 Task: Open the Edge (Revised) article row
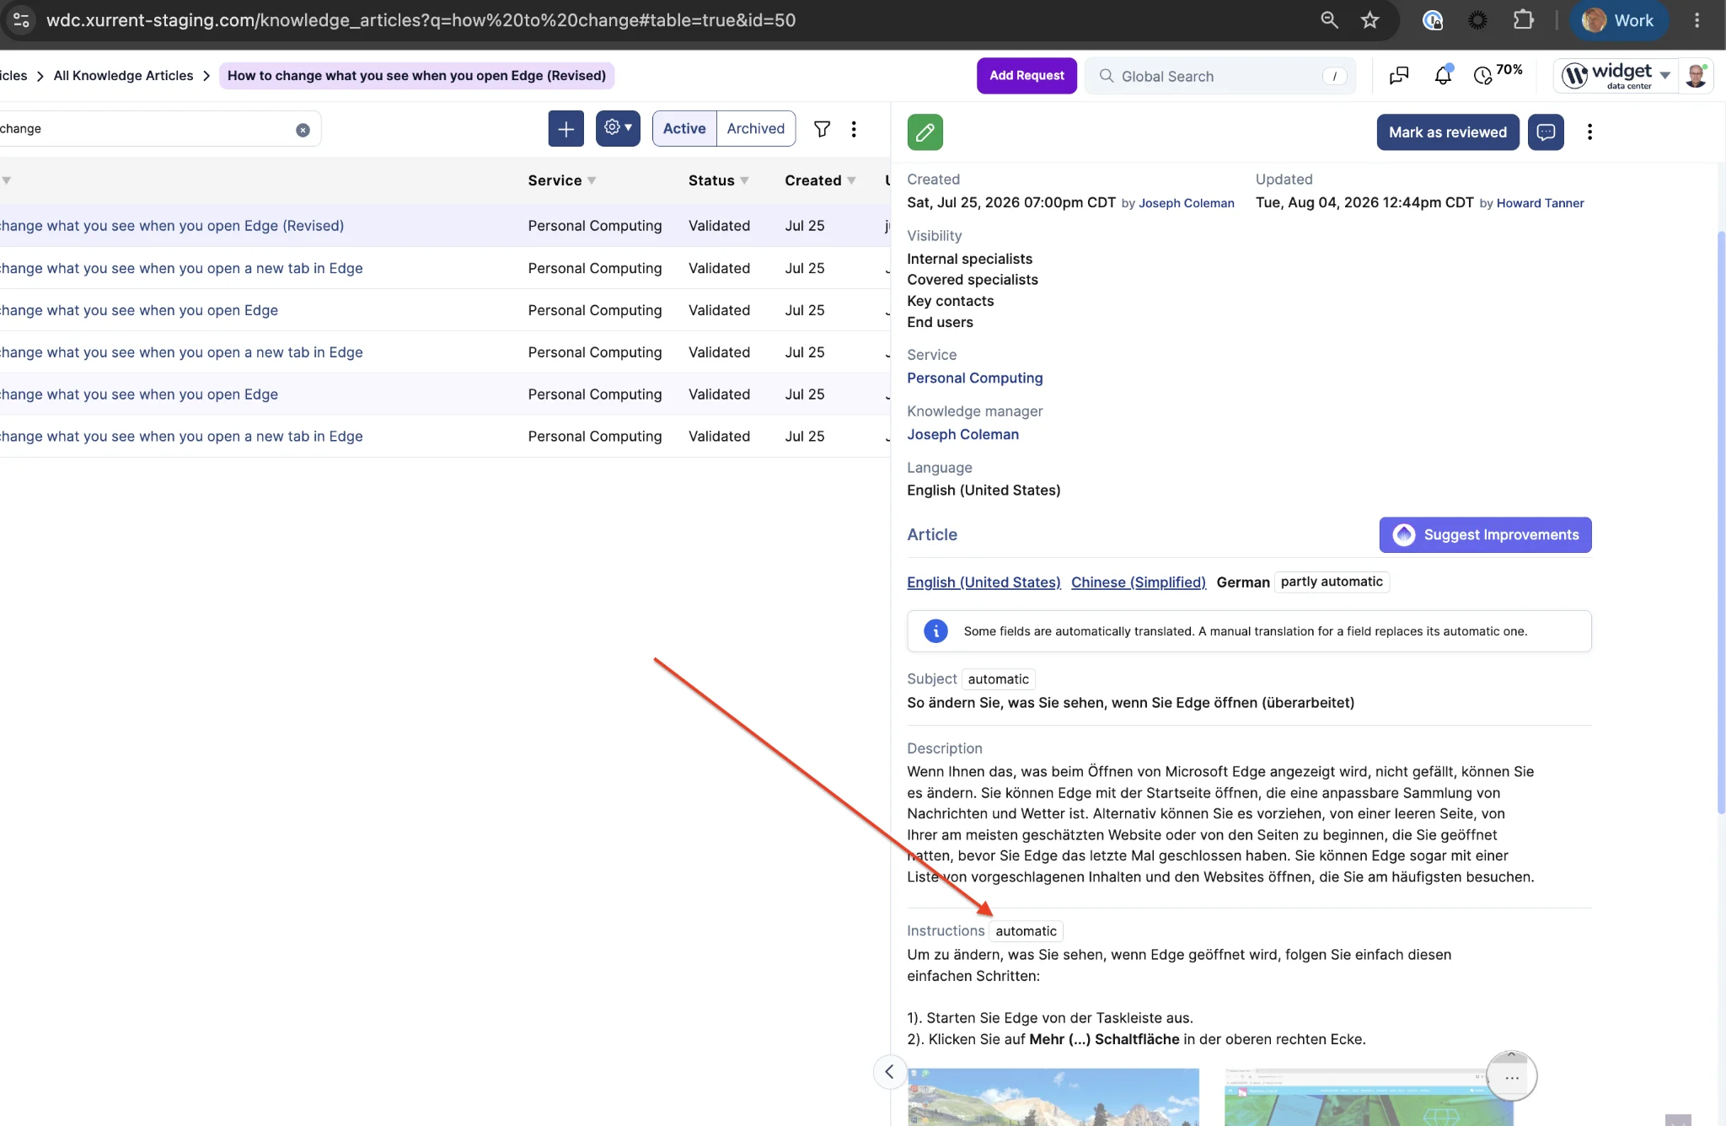click(445, 226)
